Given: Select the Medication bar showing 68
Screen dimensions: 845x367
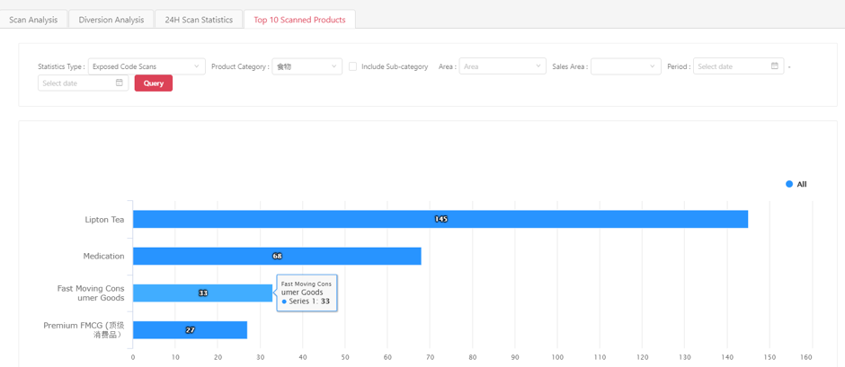Looking at the screenshot, I should pyautogui.click(x=277, y=256).
